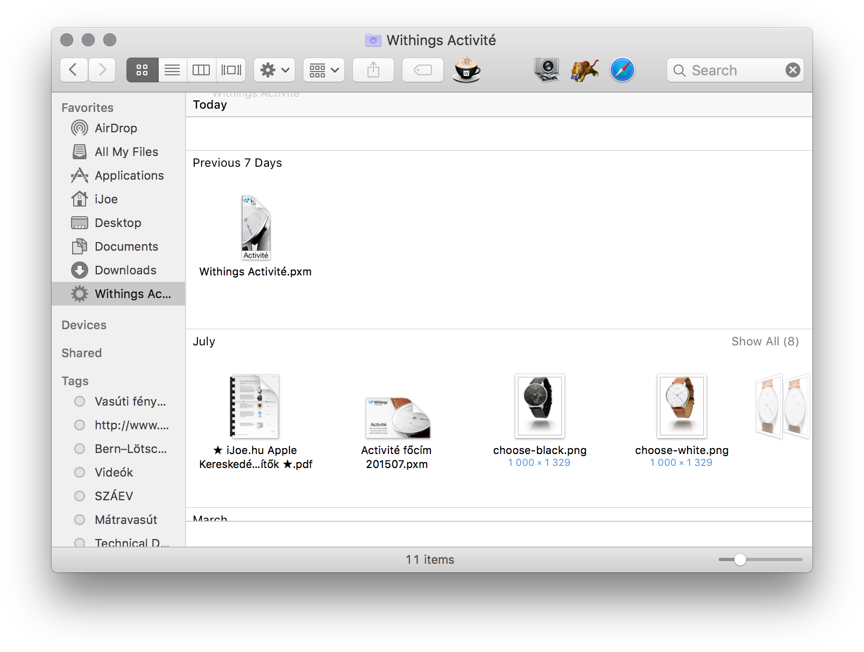Switch to column view
The height and width of the screenshot is (652, 864).
click(x=201, y=70)
